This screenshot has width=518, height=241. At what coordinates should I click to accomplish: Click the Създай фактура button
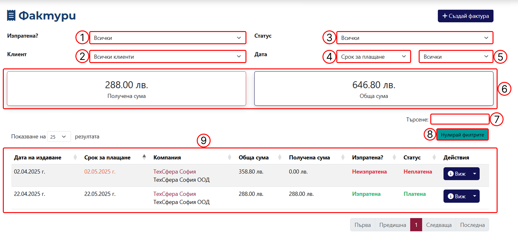(466, 16)
